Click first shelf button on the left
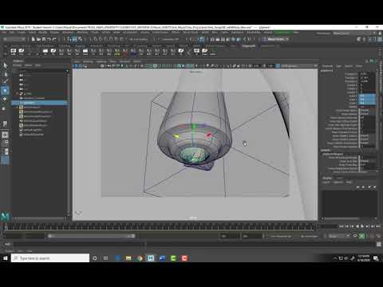The image size is (383, 287). 14,51
